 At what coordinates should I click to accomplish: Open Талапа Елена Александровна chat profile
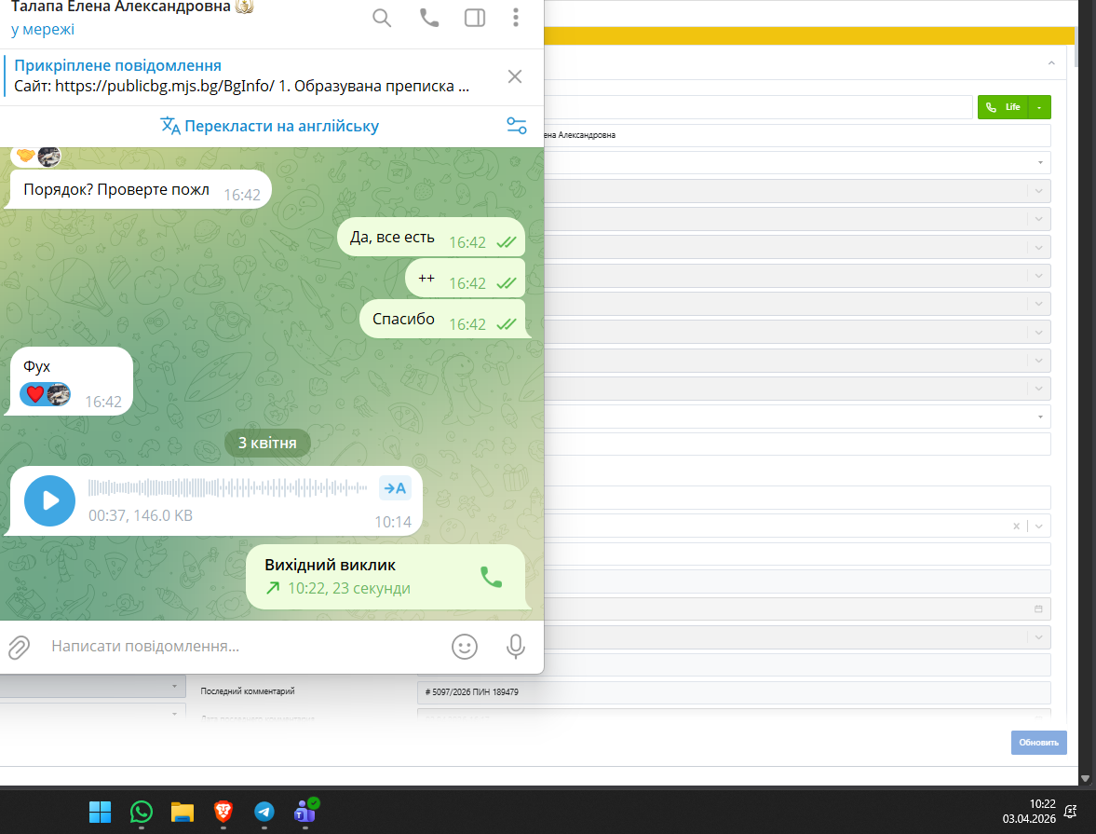[x=132, y=7]
